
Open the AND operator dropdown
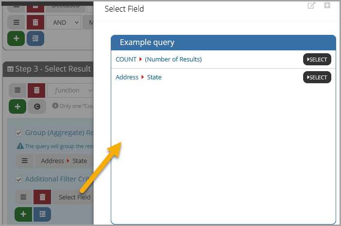click(64, 22)
